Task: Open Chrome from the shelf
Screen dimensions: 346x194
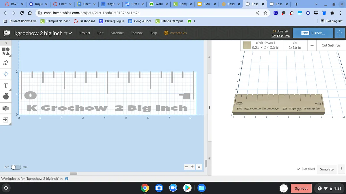Action: click(x=145, y=188)
